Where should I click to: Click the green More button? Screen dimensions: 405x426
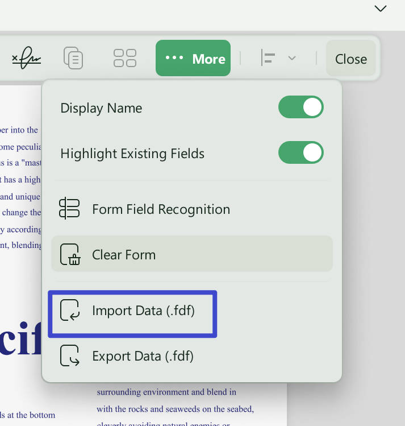[193, 58]
